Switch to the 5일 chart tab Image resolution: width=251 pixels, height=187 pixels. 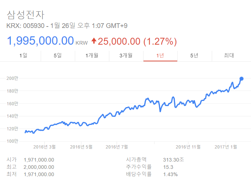pyautogui.click(x=58, y=56)
